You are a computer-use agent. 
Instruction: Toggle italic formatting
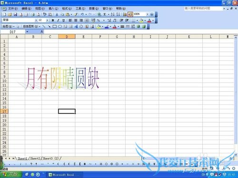click(58, 20)
